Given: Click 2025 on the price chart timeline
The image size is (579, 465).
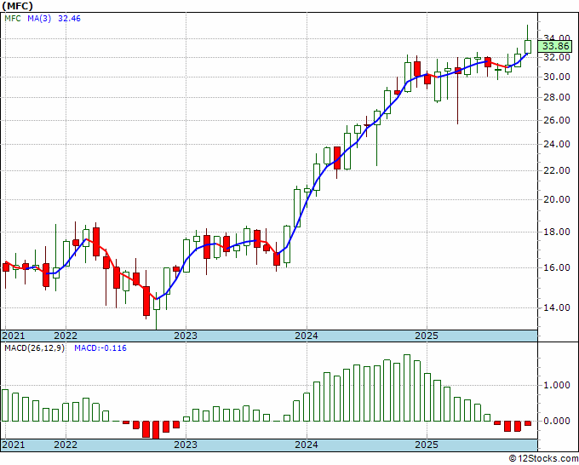Looking at the screenshot, I should [x=427, y=336].
